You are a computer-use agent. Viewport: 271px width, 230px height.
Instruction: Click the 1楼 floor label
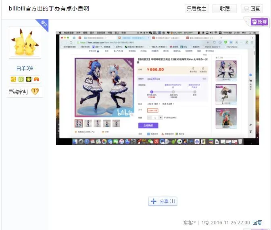(205, 223)
